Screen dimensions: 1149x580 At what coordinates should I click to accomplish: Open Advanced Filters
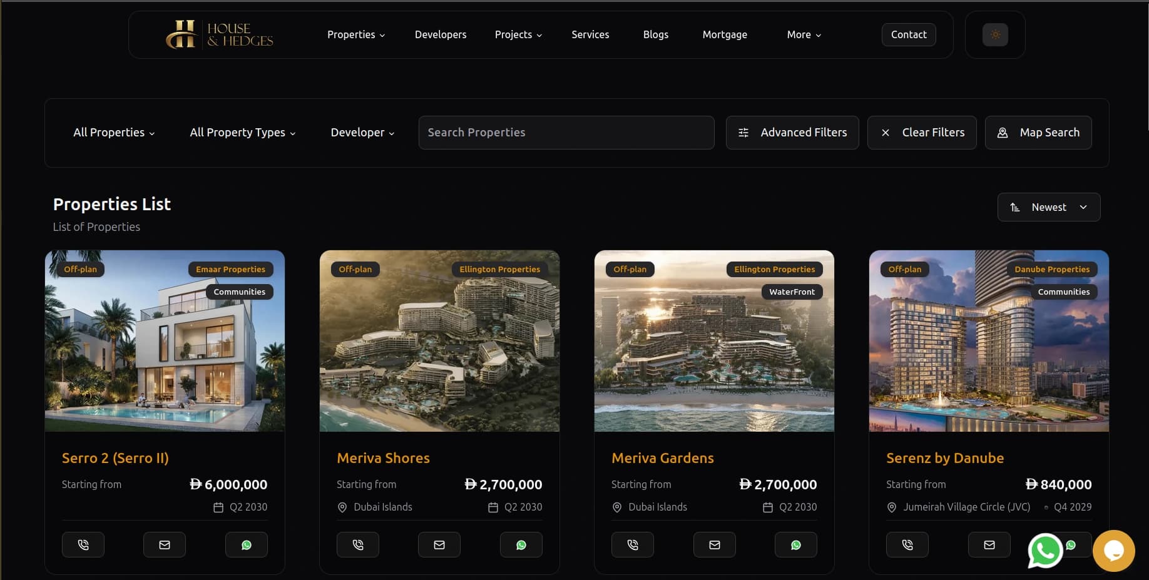tap(792, 132)
